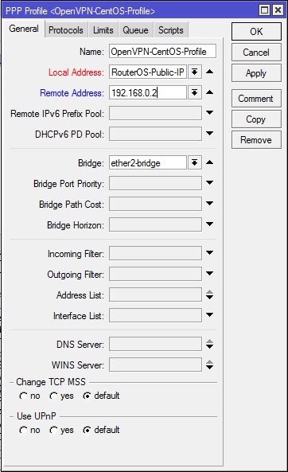Expand Bridge Path Cost field
The height and width of the screenshot is (472, 288).
pyautogui.click(x=210, y=204)
